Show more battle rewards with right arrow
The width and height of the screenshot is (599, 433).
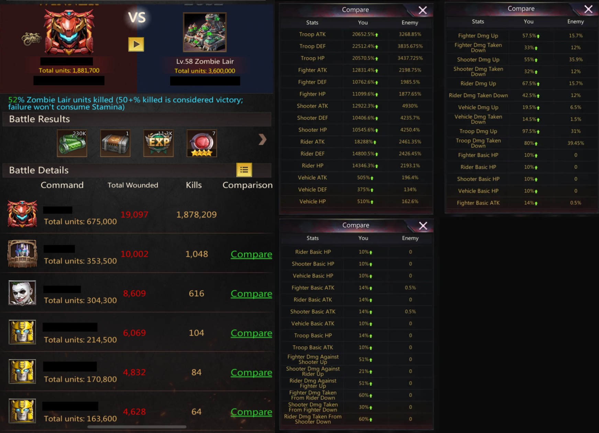262,139
